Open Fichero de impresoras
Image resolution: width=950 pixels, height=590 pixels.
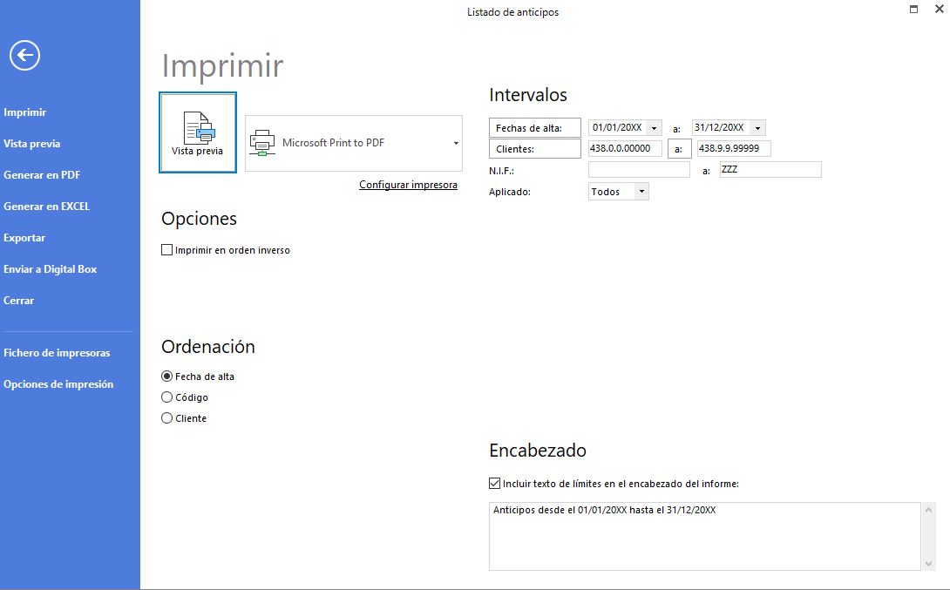pyautogui.click(x=57, y=353)
